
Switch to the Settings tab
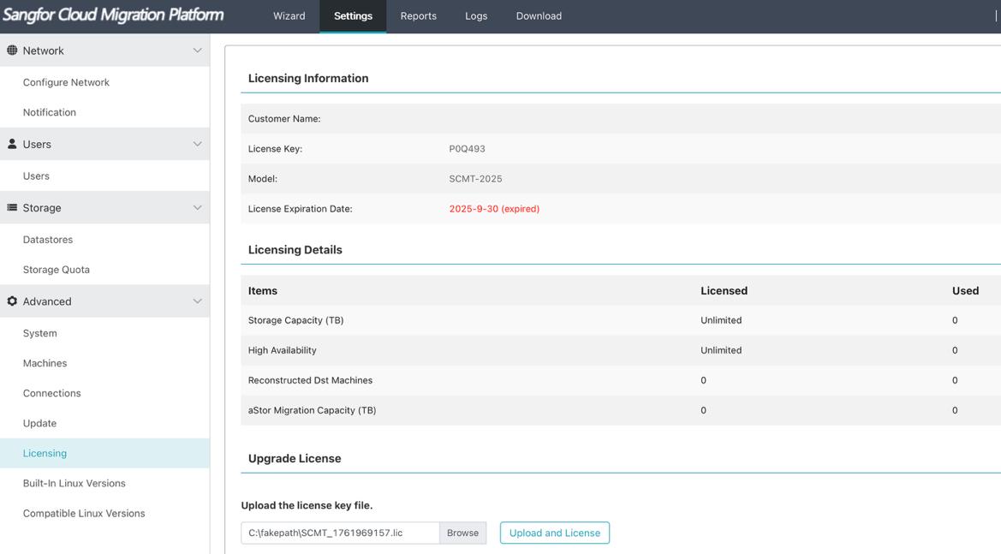353,16
